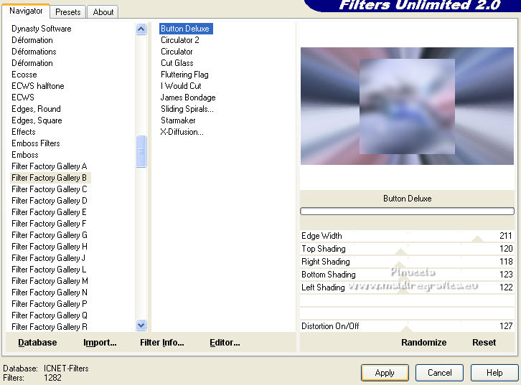Viewport: 521px width, 385px height.
Task: Select Filter Factory Gallery J
Action: [x=49, y=258]
